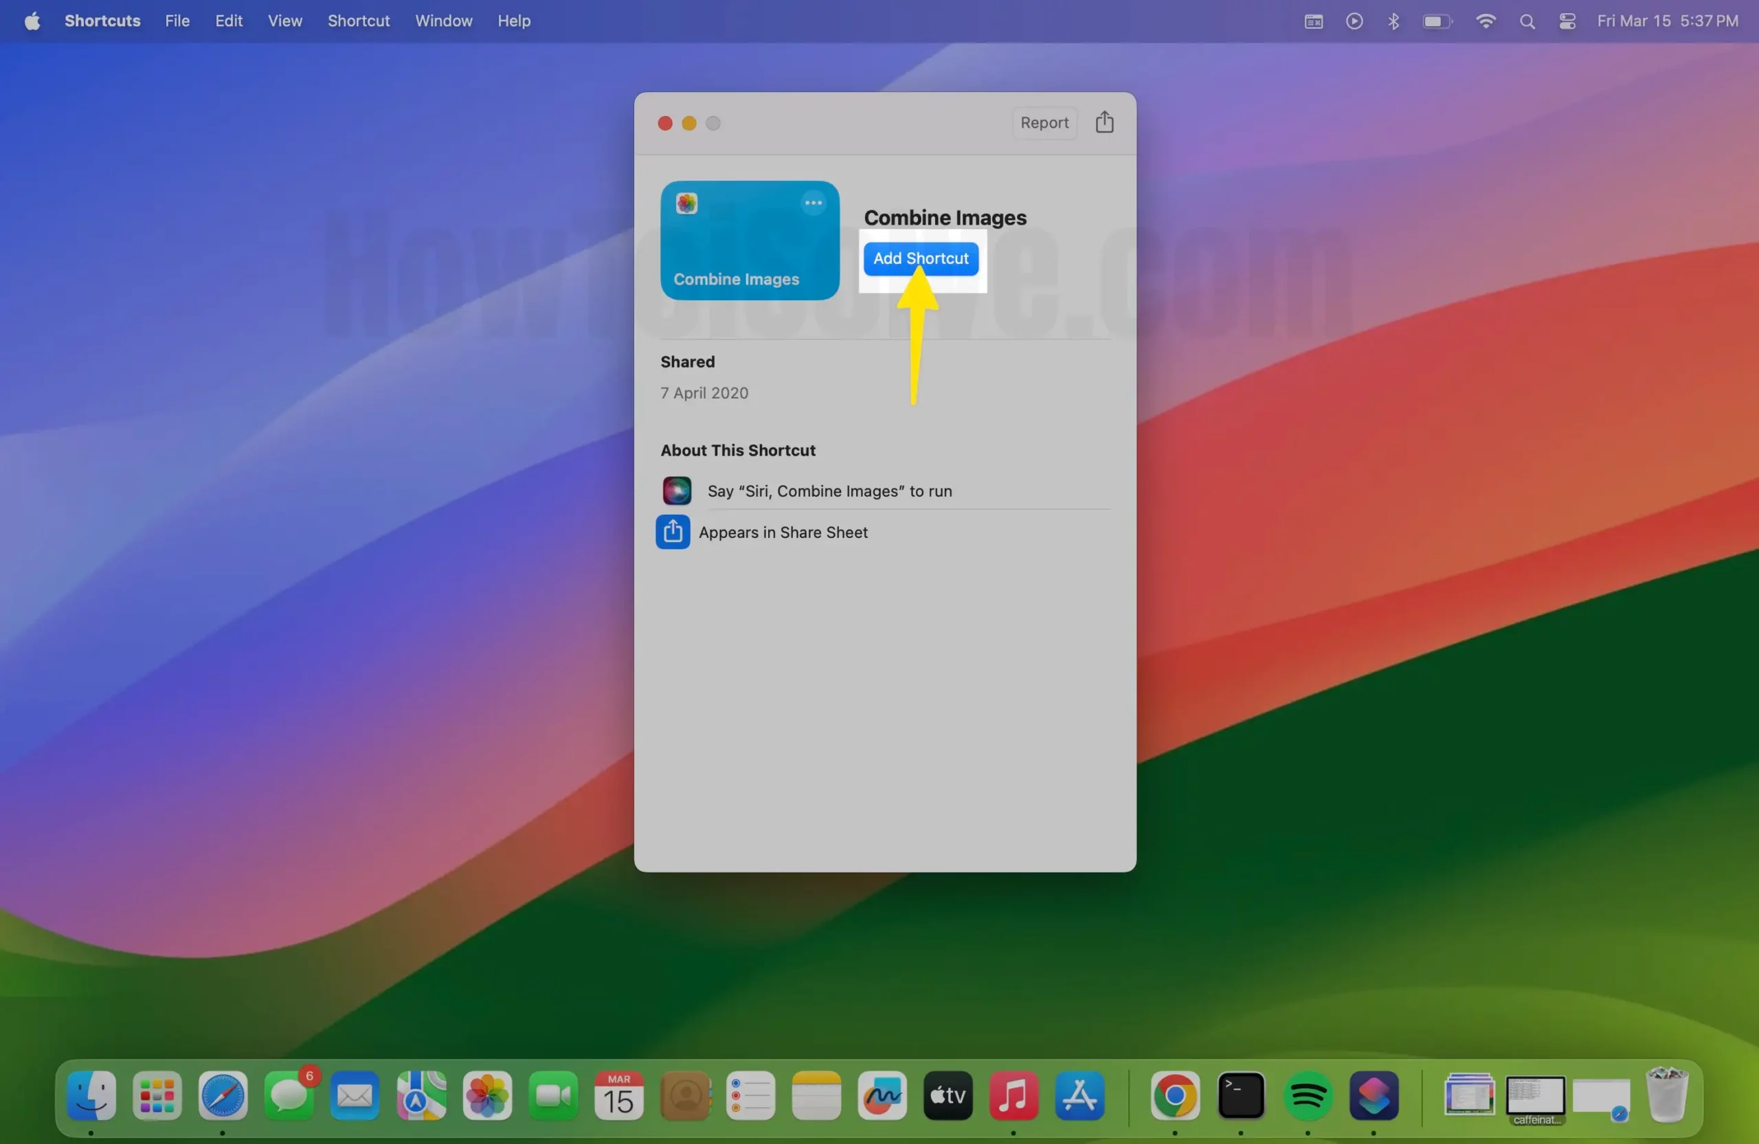This screenshot has width=1759, height=1144.
Task: Open the Apple menu
Action: pos(32,21)
